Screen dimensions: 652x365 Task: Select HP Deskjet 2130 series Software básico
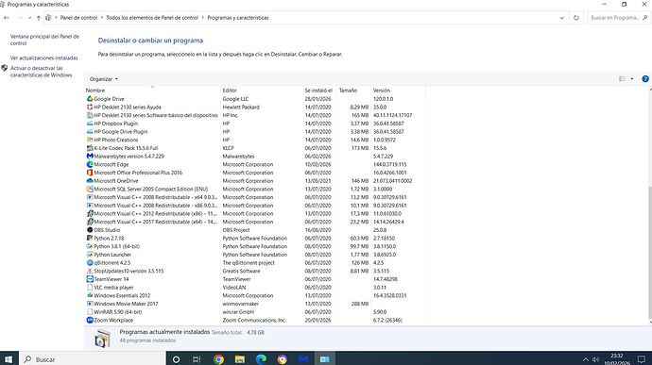tap(255, 115)
